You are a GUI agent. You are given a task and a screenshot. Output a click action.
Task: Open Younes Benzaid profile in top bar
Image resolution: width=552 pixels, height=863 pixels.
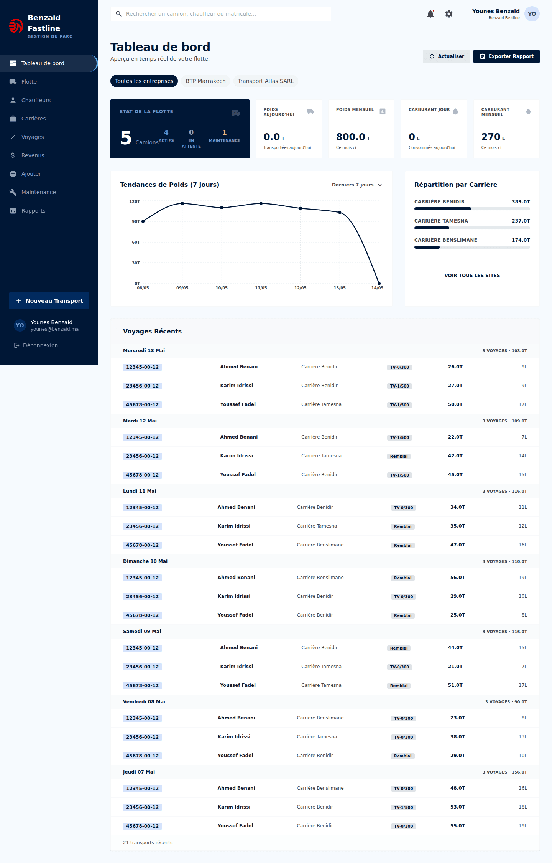506,14
